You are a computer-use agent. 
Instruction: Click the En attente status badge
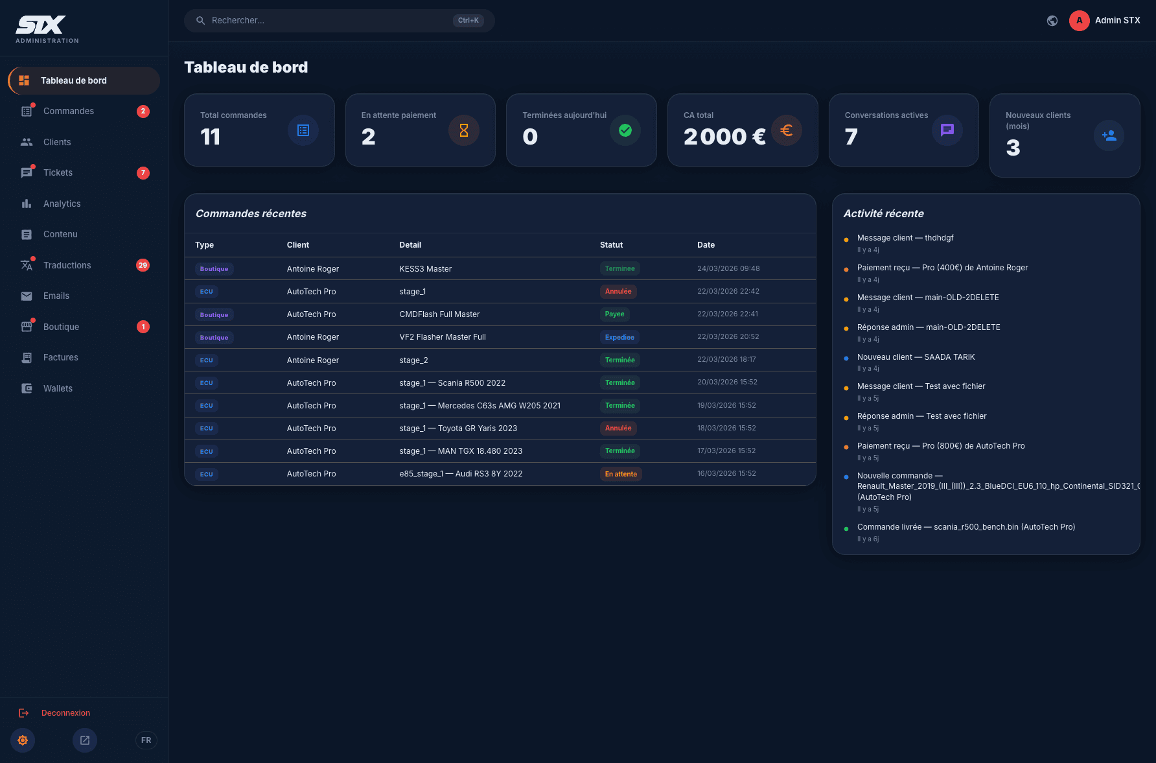pyautogui.click(x=621, y=474)
